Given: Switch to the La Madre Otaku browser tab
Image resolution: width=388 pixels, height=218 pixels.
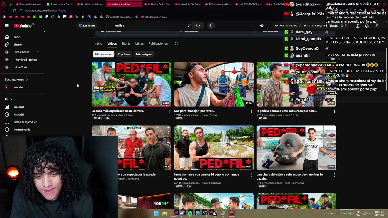Looking at the screenshot, I should (x=157, y=4).
